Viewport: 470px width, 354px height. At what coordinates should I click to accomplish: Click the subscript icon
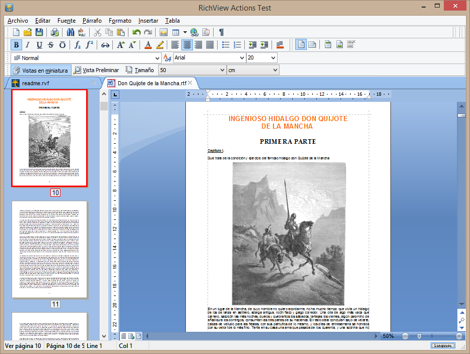(78, 45)
